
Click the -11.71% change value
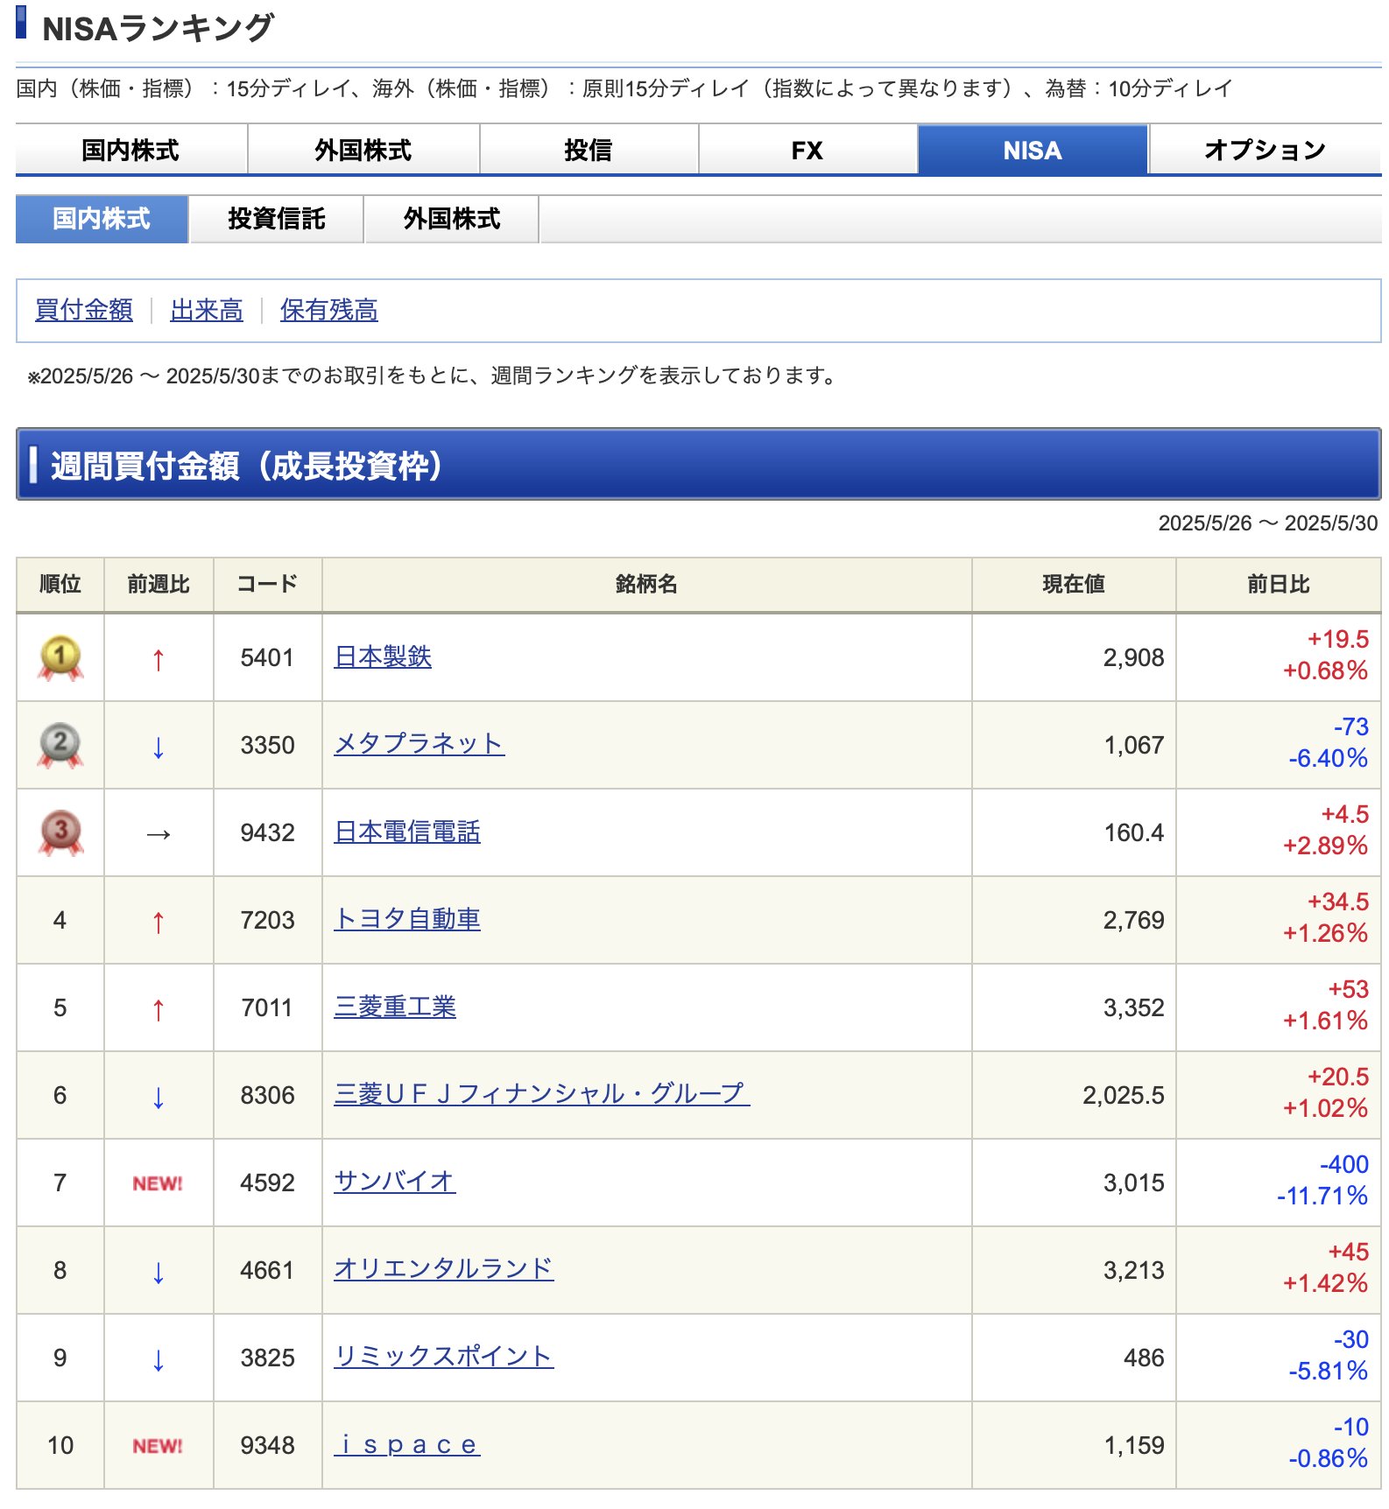coord(1322,1197)
